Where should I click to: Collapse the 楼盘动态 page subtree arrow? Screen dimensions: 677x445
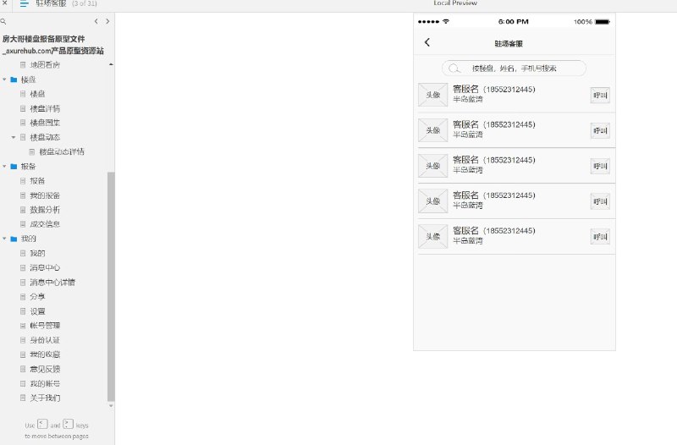point(14,137)
